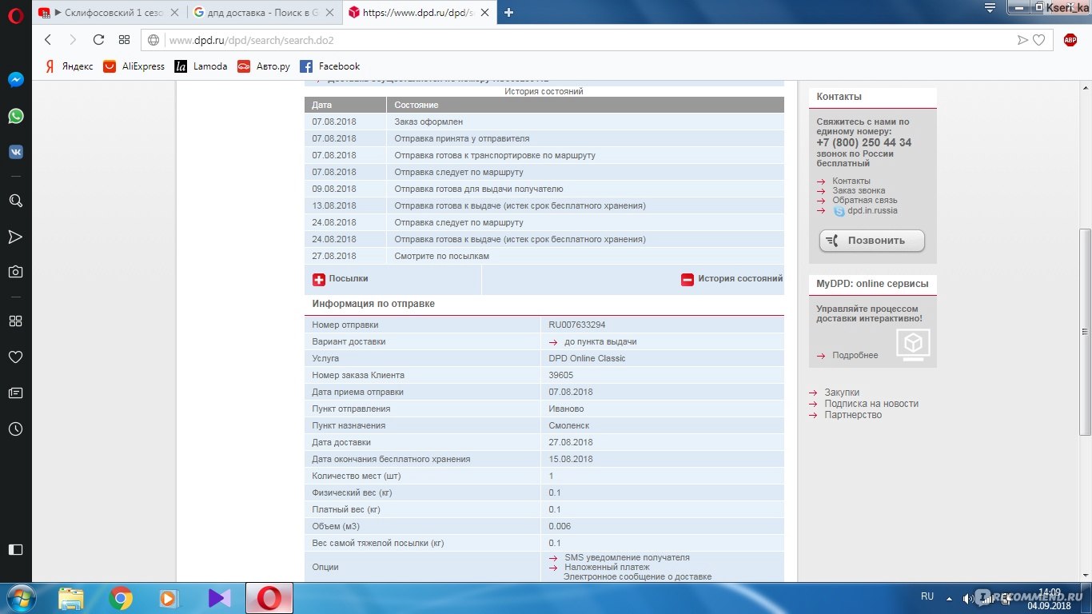
Task: Click the Заказ звонка link
Action: point(859,190)
